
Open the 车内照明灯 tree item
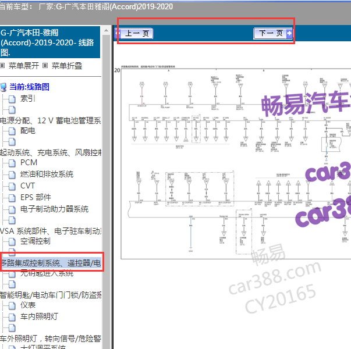(39, 316)
